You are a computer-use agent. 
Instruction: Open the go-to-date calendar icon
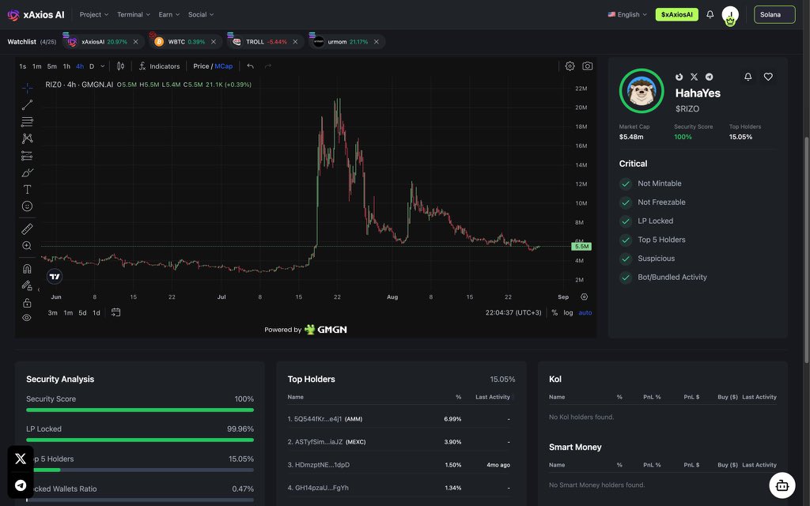[x=115, y=312]
